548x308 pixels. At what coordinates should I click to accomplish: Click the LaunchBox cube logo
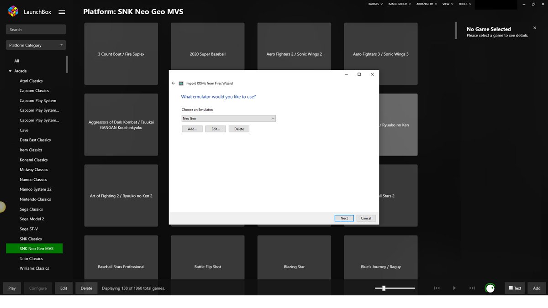click(13, 12)
